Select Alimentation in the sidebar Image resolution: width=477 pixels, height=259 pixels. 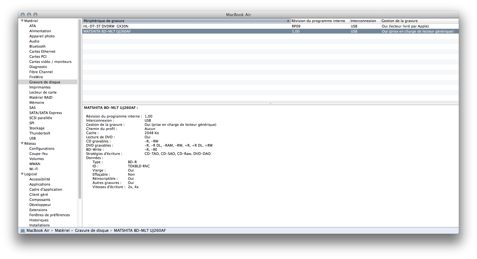pyautogui.click(x=40, y=31)
